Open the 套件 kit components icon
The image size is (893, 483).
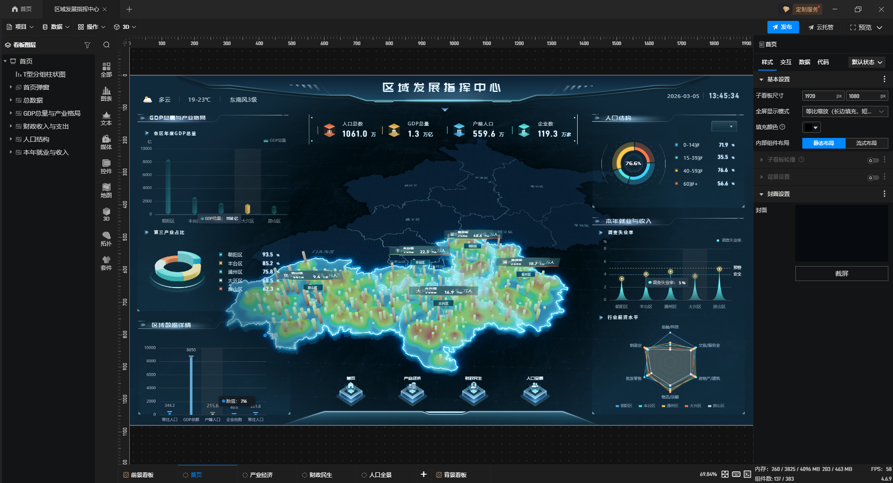(x=106, y=263)
